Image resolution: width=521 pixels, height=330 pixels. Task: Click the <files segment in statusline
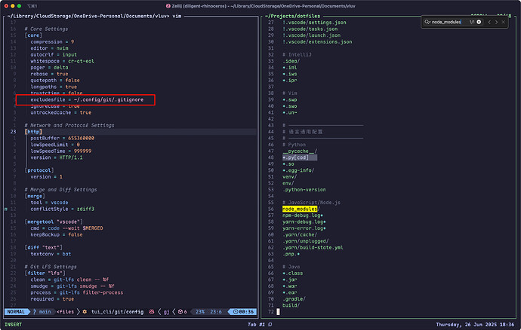[x=66, y=312]
